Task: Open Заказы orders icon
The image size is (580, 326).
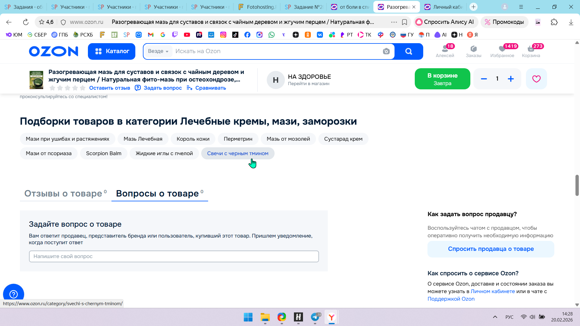Action: point(473,51)
